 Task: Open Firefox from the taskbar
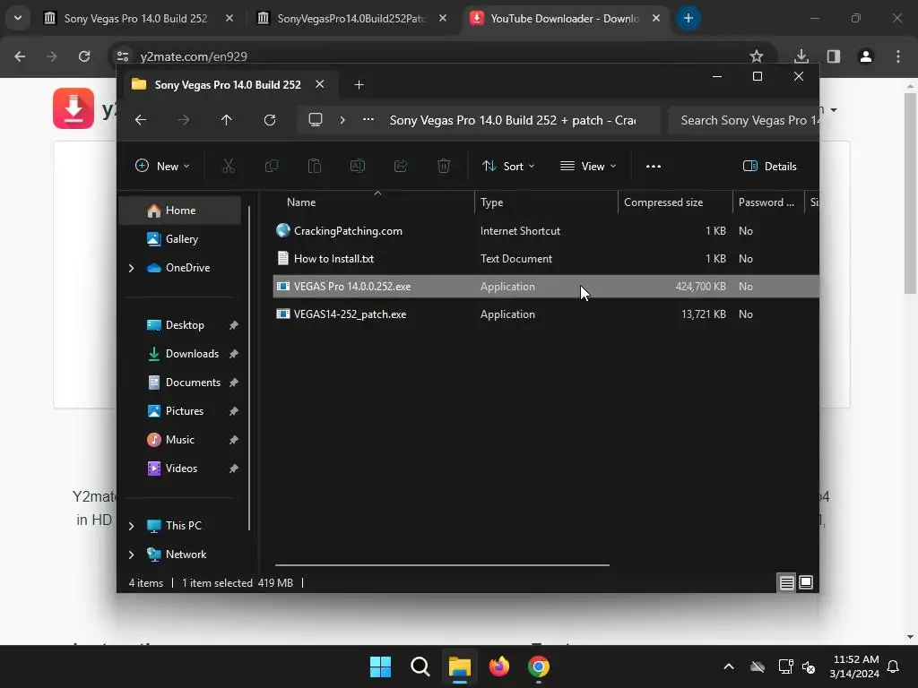[x=499, y=666]
